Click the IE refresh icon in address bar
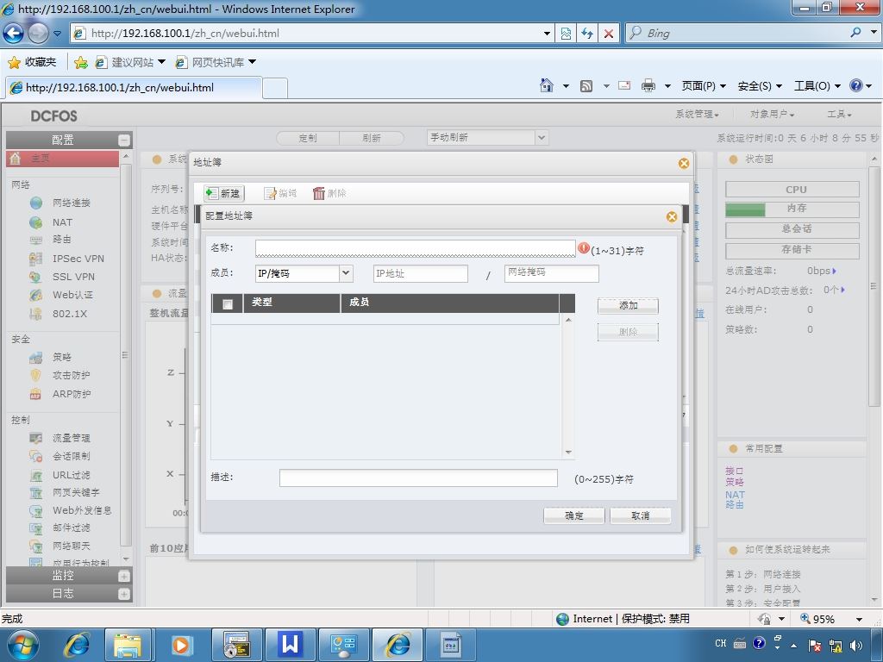This screenshot has height=662, width=883. pos(586,34)
